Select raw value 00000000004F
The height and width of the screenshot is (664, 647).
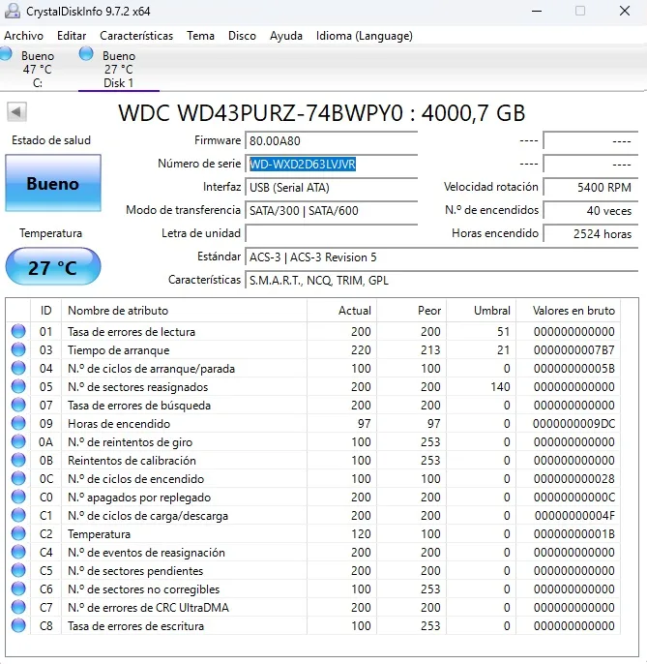click(574, 516)
